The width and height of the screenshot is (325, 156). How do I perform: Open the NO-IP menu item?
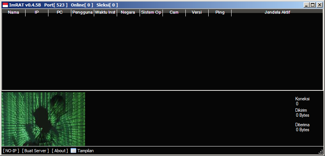pyautogui.click(x=11, y=151)
